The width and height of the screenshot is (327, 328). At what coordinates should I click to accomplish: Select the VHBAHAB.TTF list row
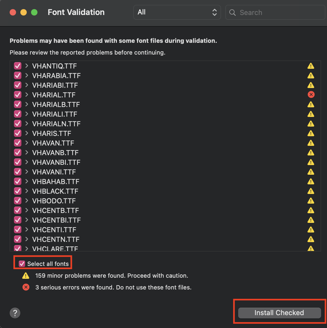165,181
